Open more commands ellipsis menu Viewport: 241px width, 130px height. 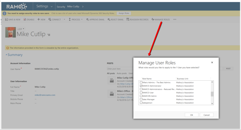[x=174, y=19]
